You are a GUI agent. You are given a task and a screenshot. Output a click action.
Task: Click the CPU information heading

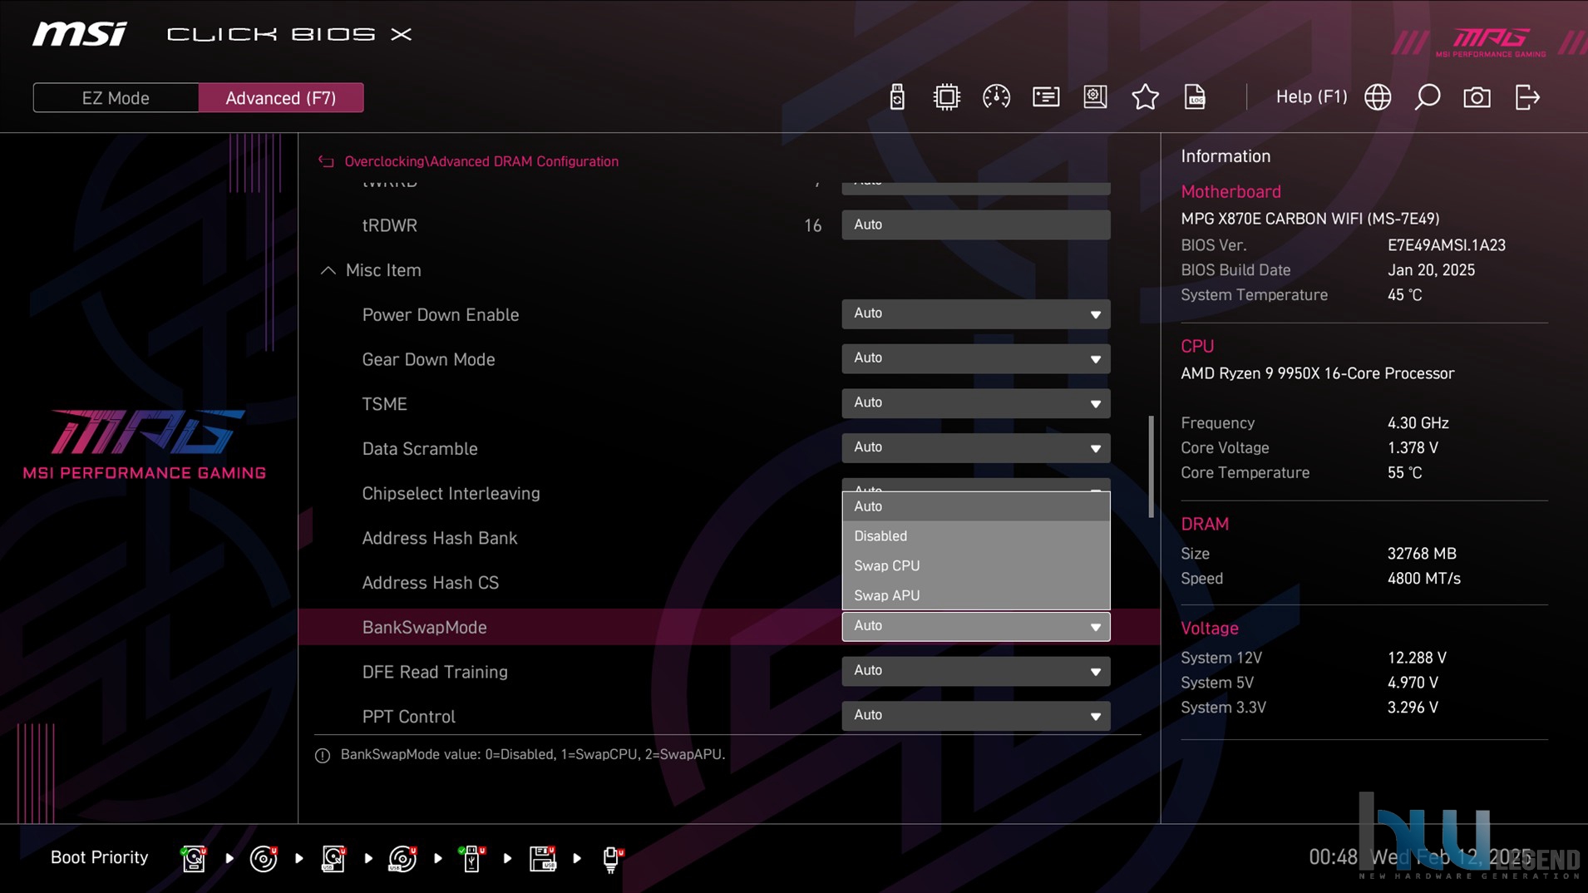tap(1197, 346)
